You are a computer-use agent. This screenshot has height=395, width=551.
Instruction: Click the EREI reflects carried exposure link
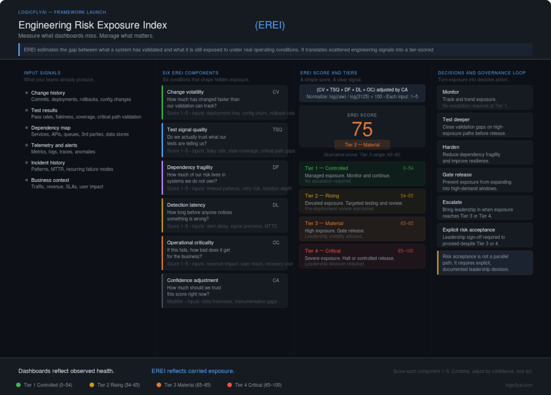pyautogui.click(x=193, y=371)
